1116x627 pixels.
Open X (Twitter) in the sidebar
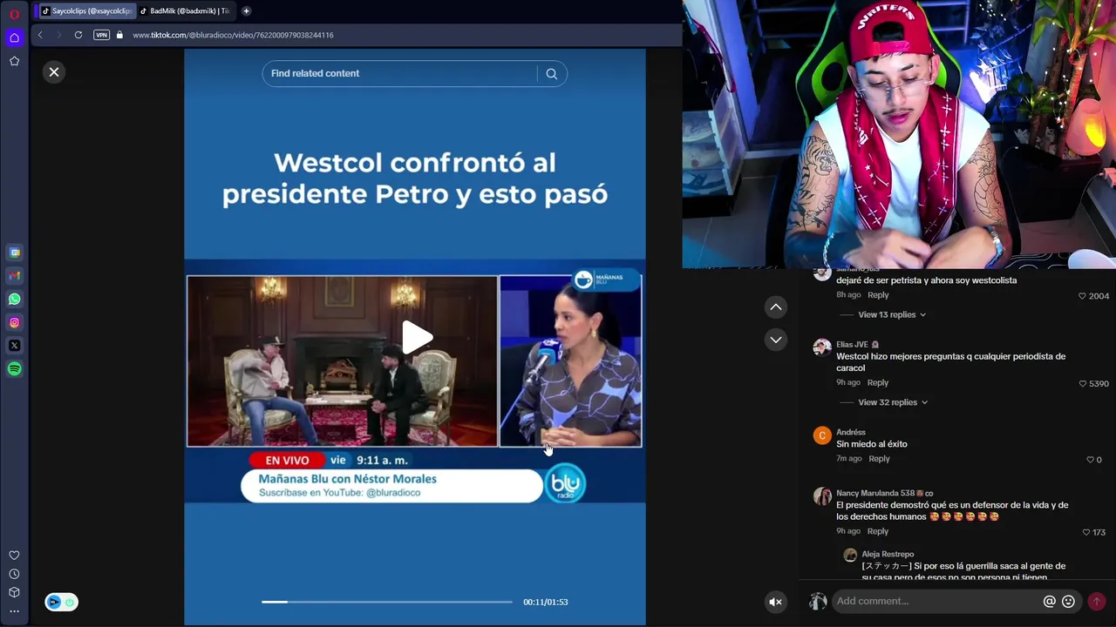[14, 346]
